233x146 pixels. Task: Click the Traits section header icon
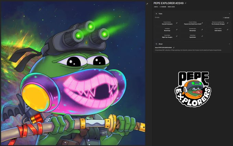(156, 14)
